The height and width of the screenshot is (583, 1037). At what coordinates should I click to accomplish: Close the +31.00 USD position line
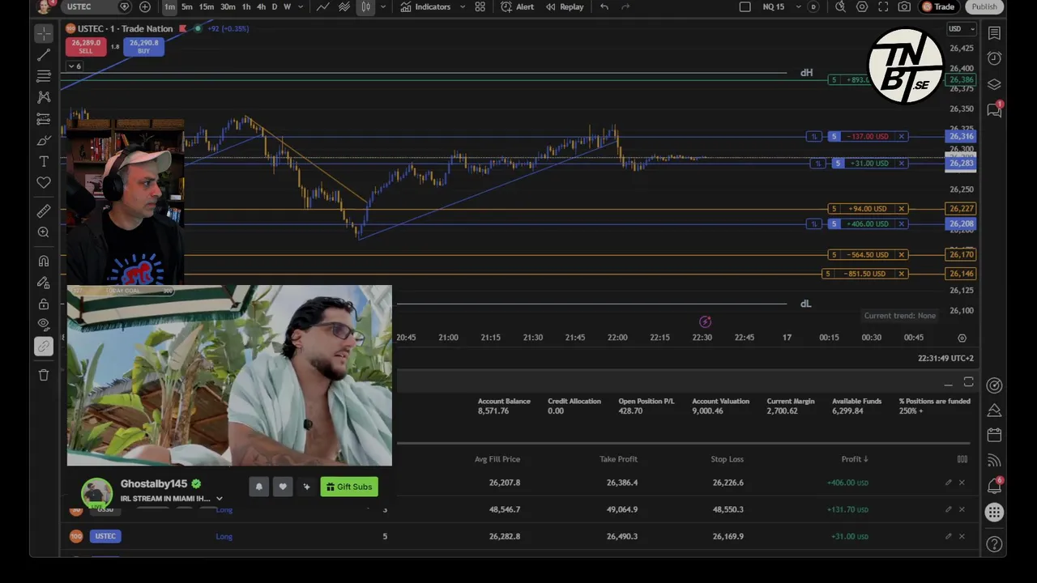[901, 164]
